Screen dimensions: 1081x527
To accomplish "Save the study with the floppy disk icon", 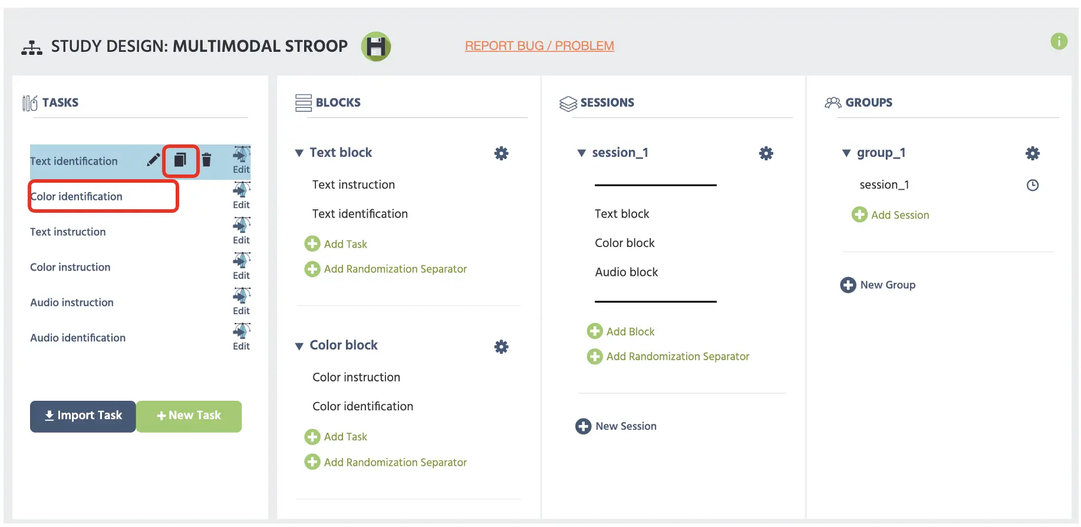I will point(376,47).
